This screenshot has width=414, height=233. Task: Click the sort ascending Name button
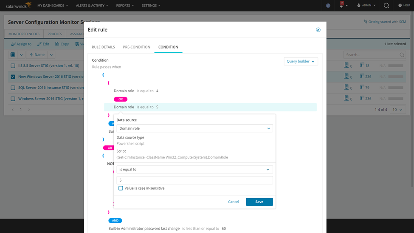[37, 55]
